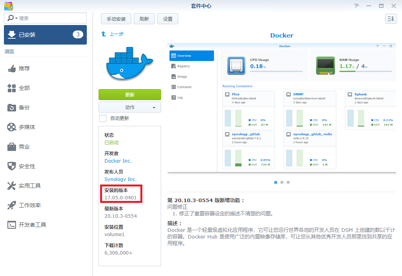Click the 全部 grid icon
402x276 pixels.
[x=12, y=88]
